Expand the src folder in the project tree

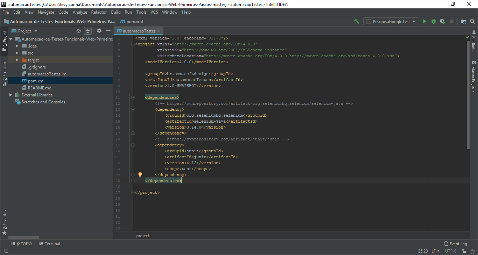tap(17, 53)
